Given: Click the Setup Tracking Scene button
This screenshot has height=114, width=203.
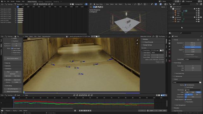Looking at the screenshot, I should (x=13, y=92).
